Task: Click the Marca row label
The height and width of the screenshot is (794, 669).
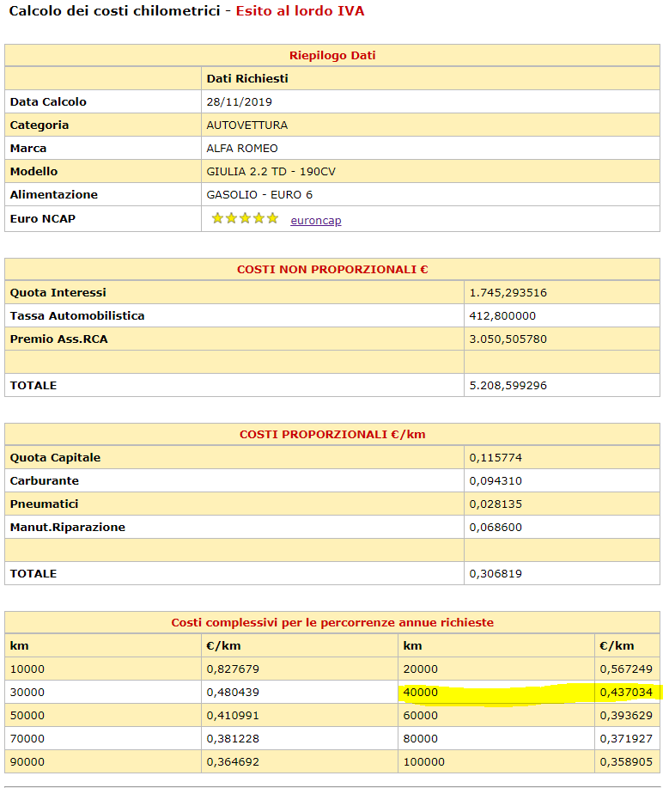Action: 28,149
